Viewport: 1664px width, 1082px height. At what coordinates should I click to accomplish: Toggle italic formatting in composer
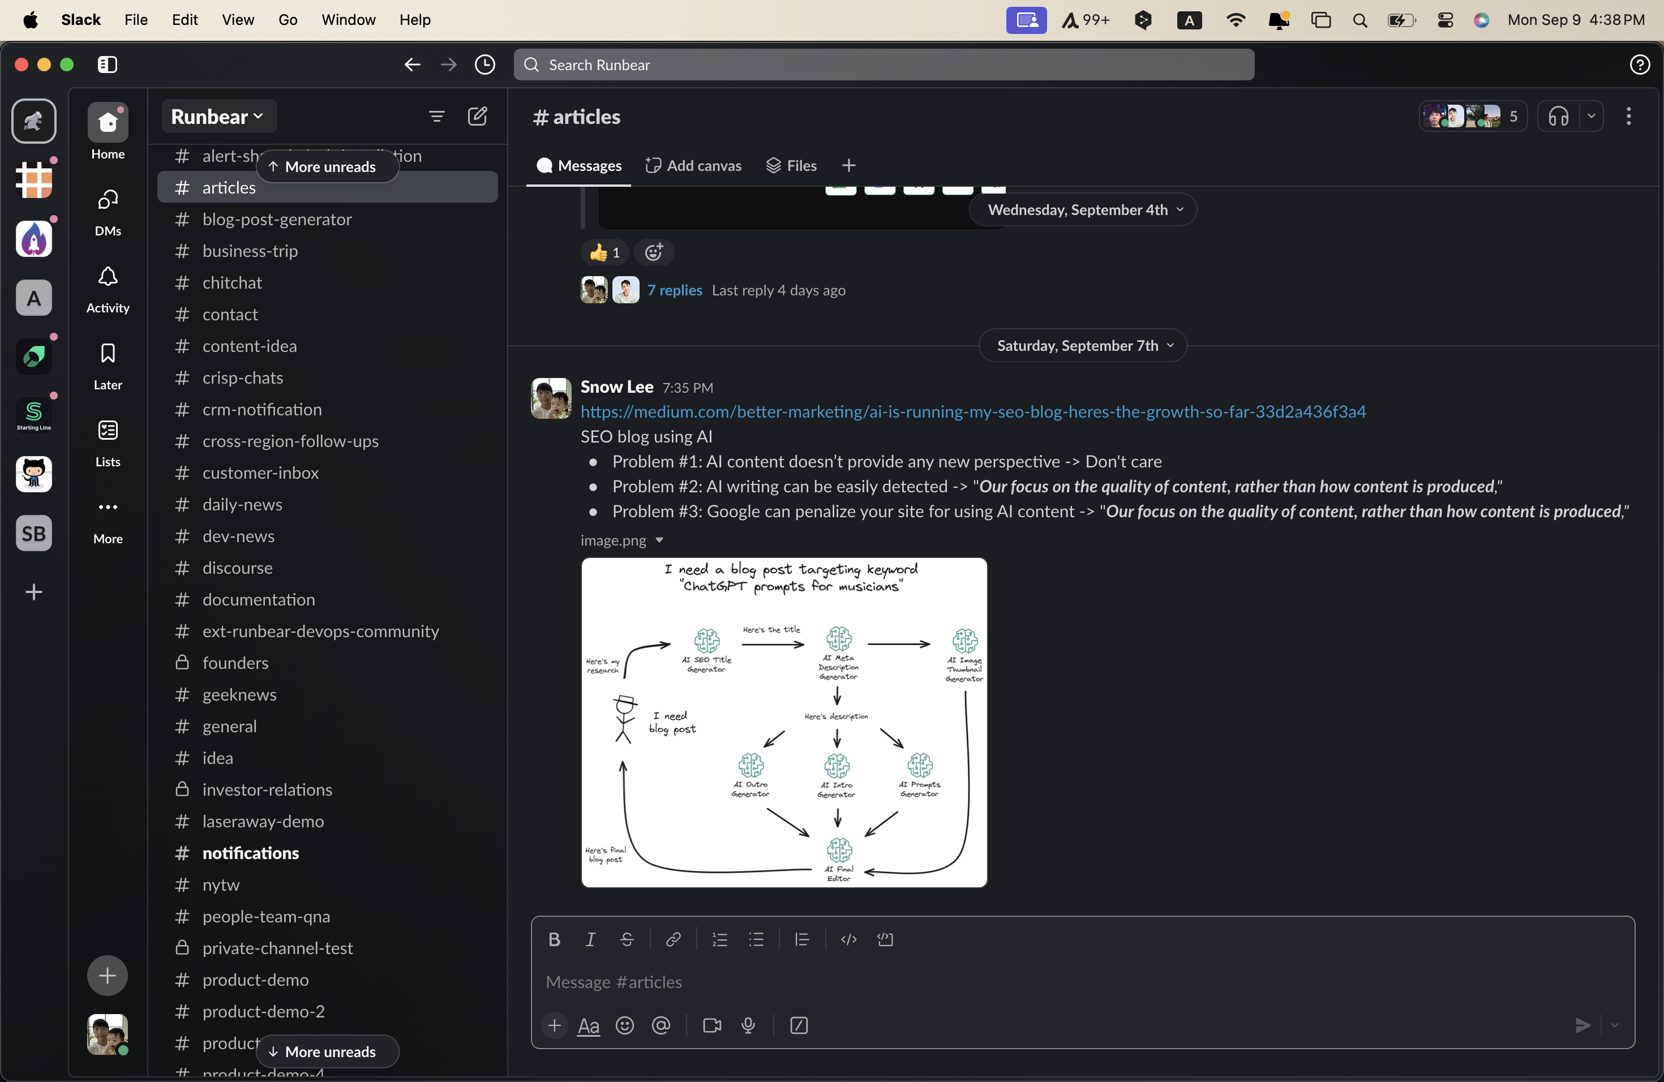tap(590, 939)
